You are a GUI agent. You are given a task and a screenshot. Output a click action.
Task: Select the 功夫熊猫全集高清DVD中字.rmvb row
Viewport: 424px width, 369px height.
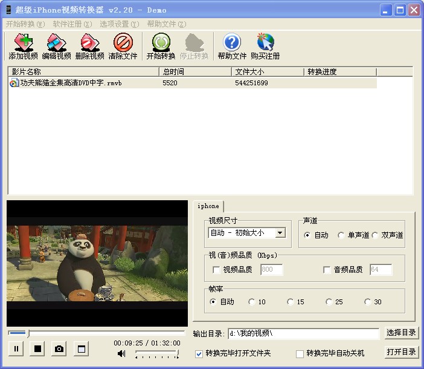click(x=193, y=83)
